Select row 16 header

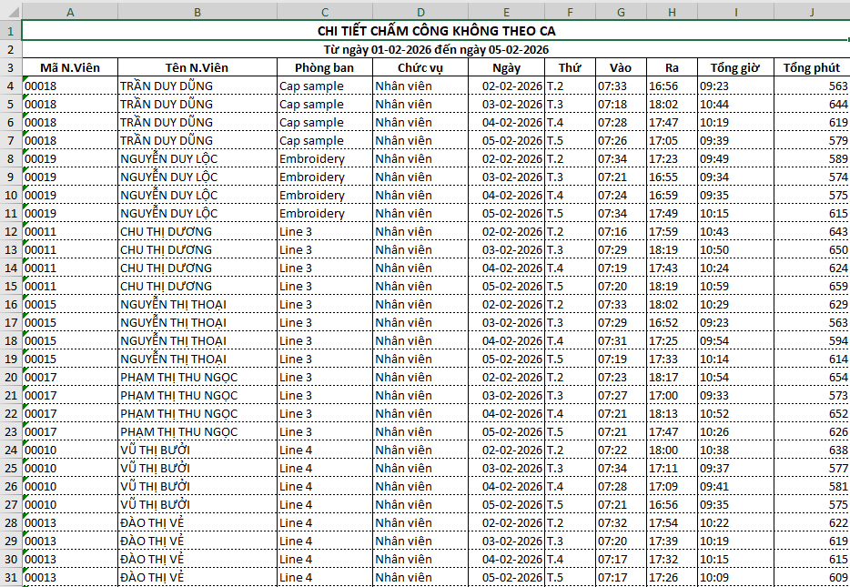tap(11, 304)
